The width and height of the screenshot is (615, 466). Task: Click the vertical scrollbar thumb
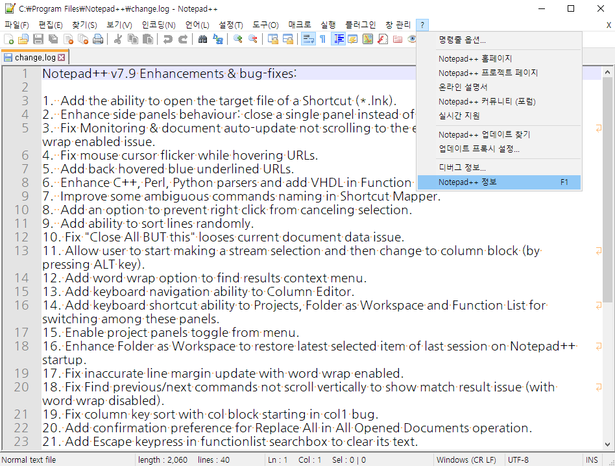pos(607,190)
